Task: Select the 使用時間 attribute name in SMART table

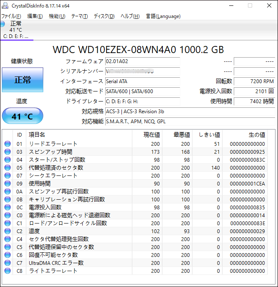Action: tap(40, 183)
